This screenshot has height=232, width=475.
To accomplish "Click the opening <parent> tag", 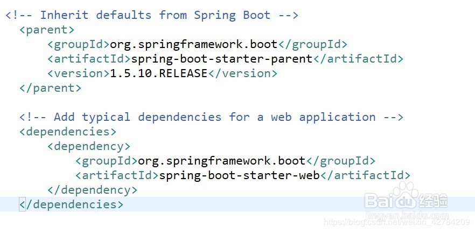I will 47,30.
